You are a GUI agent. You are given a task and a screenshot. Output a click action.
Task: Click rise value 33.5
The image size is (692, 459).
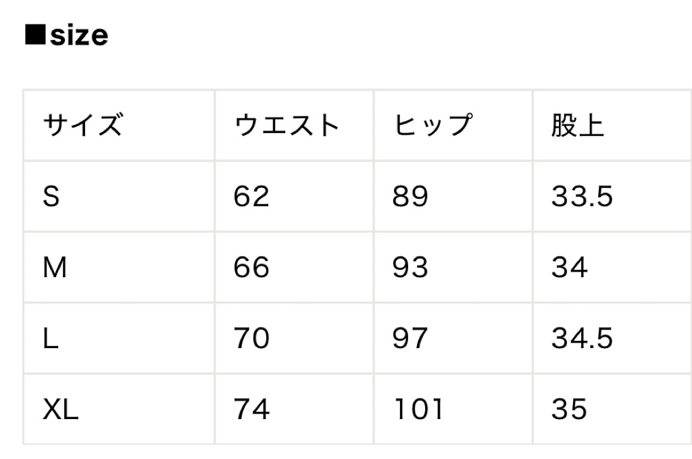click(x=582, y=197)
